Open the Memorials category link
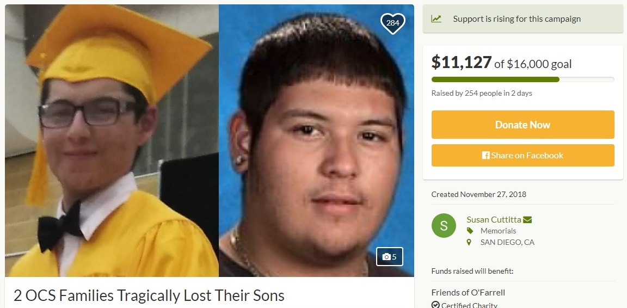Screen dimensions: 627x308 coord(498,231)
